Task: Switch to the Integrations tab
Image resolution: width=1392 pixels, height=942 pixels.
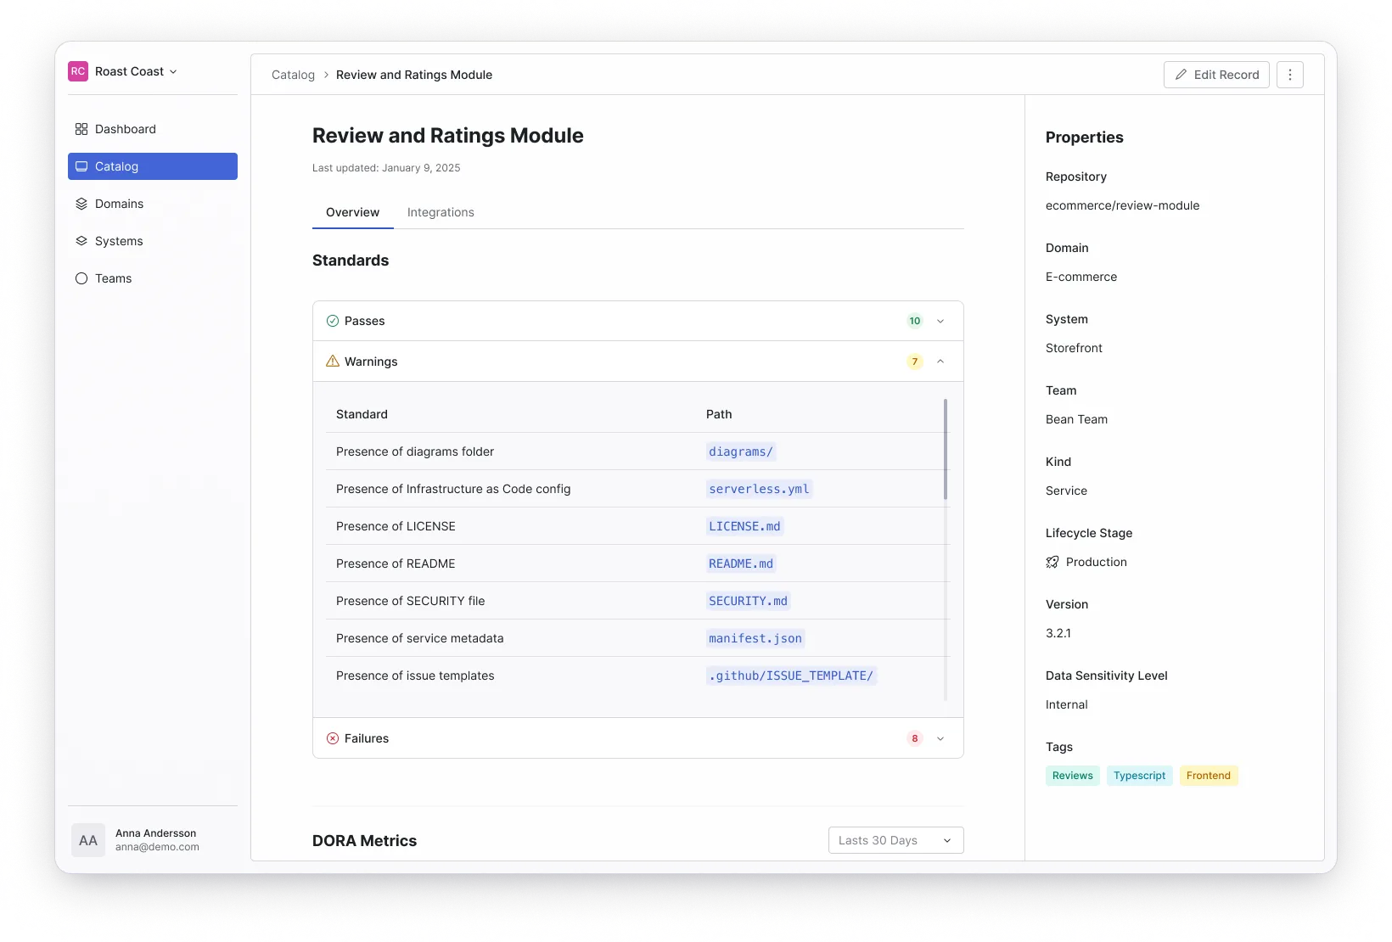Action: [x=441, y=212]
